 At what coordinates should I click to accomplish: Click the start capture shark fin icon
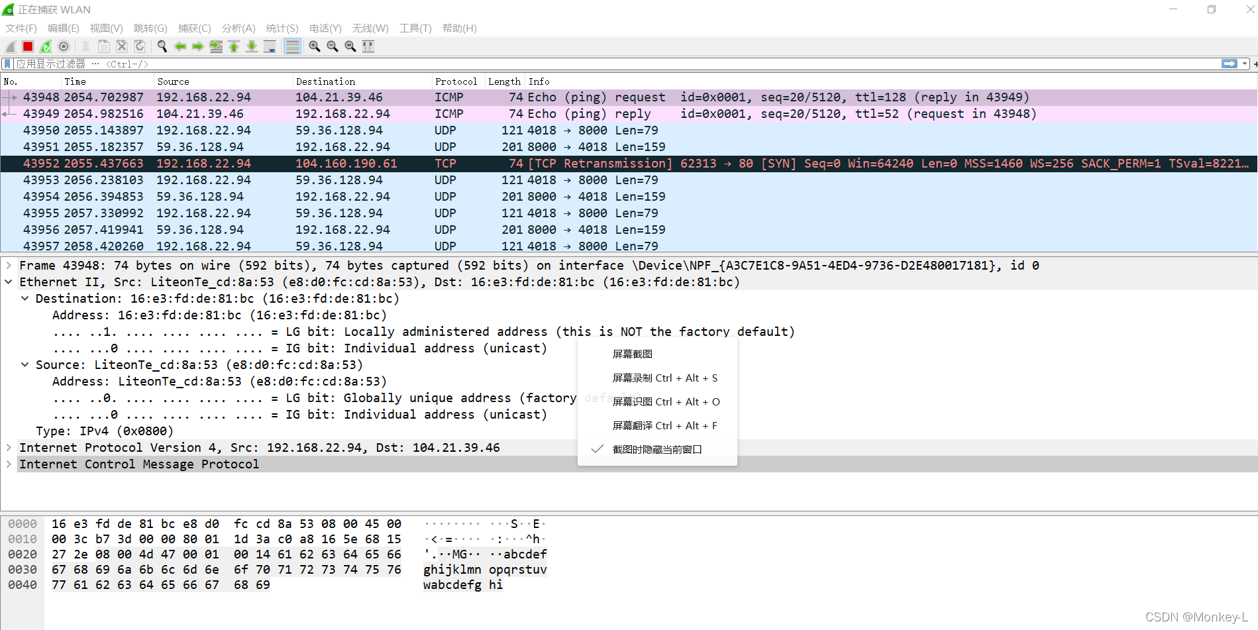[11, 46]
